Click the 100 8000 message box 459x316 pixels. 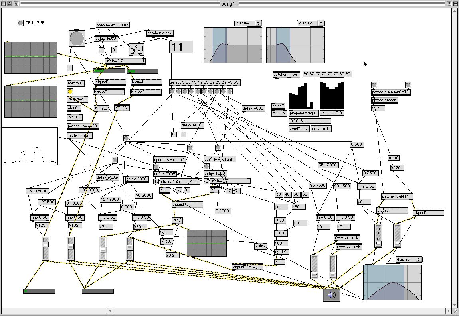point(89,190)
